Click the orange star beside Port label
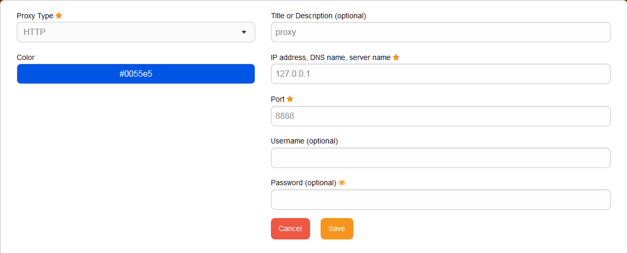 click(x=290, y=99)
